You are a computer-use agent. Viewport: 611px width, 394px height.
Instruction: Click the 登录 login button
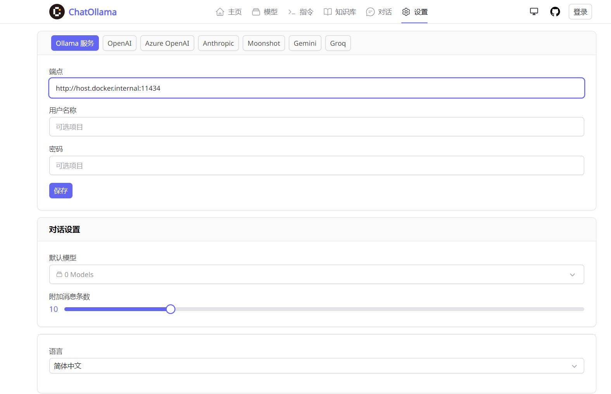[x=580, y=12]
